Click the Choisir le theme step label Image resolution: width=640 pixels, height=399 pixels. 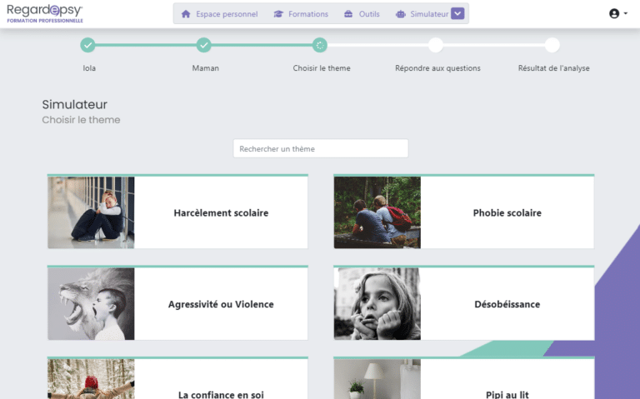point(322,68)
